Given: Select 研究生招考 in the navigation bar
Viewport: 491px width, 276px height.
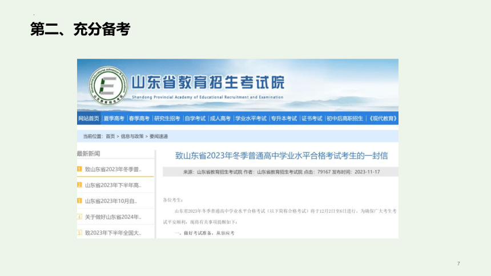Looking at the screenshot, I should pyautogui.click(x=167, y=118).
